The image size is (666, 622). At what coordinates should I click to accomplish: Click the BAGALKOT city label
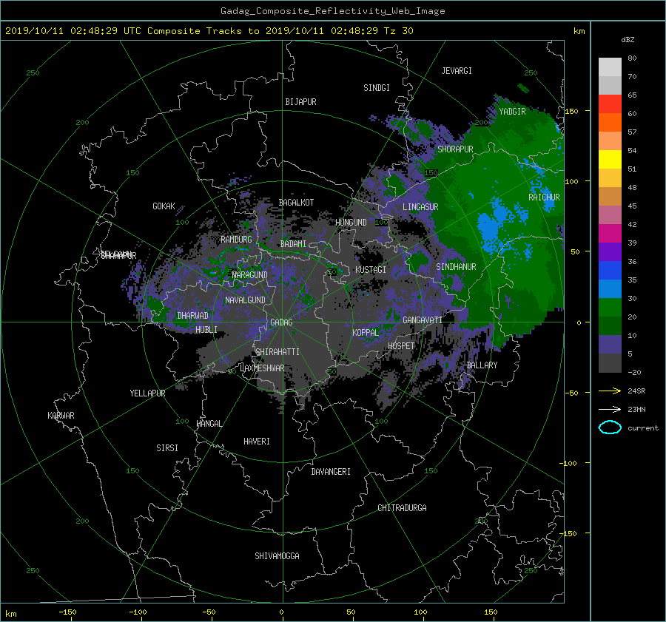tap(296, 203)
